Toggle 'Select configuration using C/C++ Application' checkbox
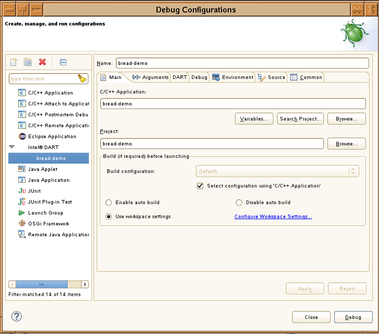 tap(200, 186)
